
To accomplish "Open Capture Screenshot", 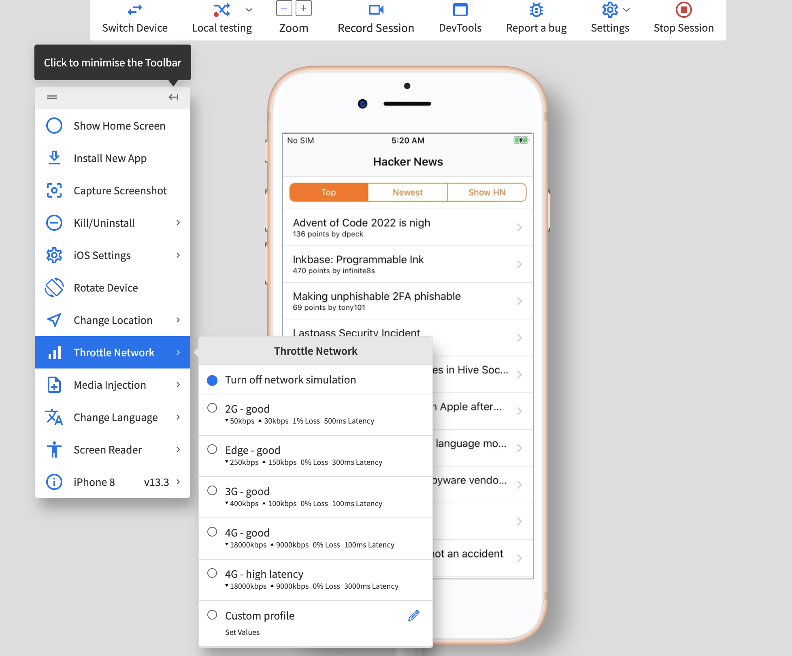I will [x=120, y=190].
